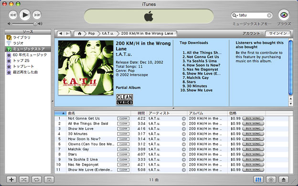Go to Music Store home icon

pyautogui.click(x=79, y=33)
